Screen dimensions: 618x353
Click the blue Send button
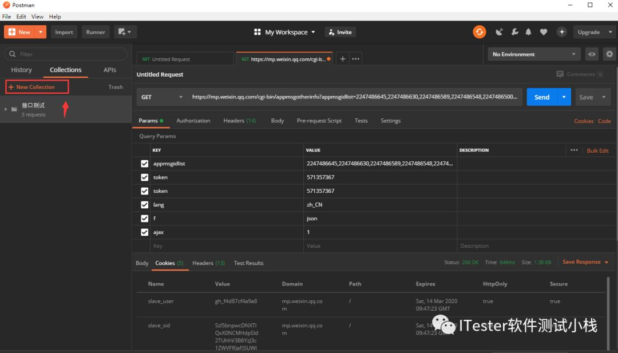click(541, 97)
